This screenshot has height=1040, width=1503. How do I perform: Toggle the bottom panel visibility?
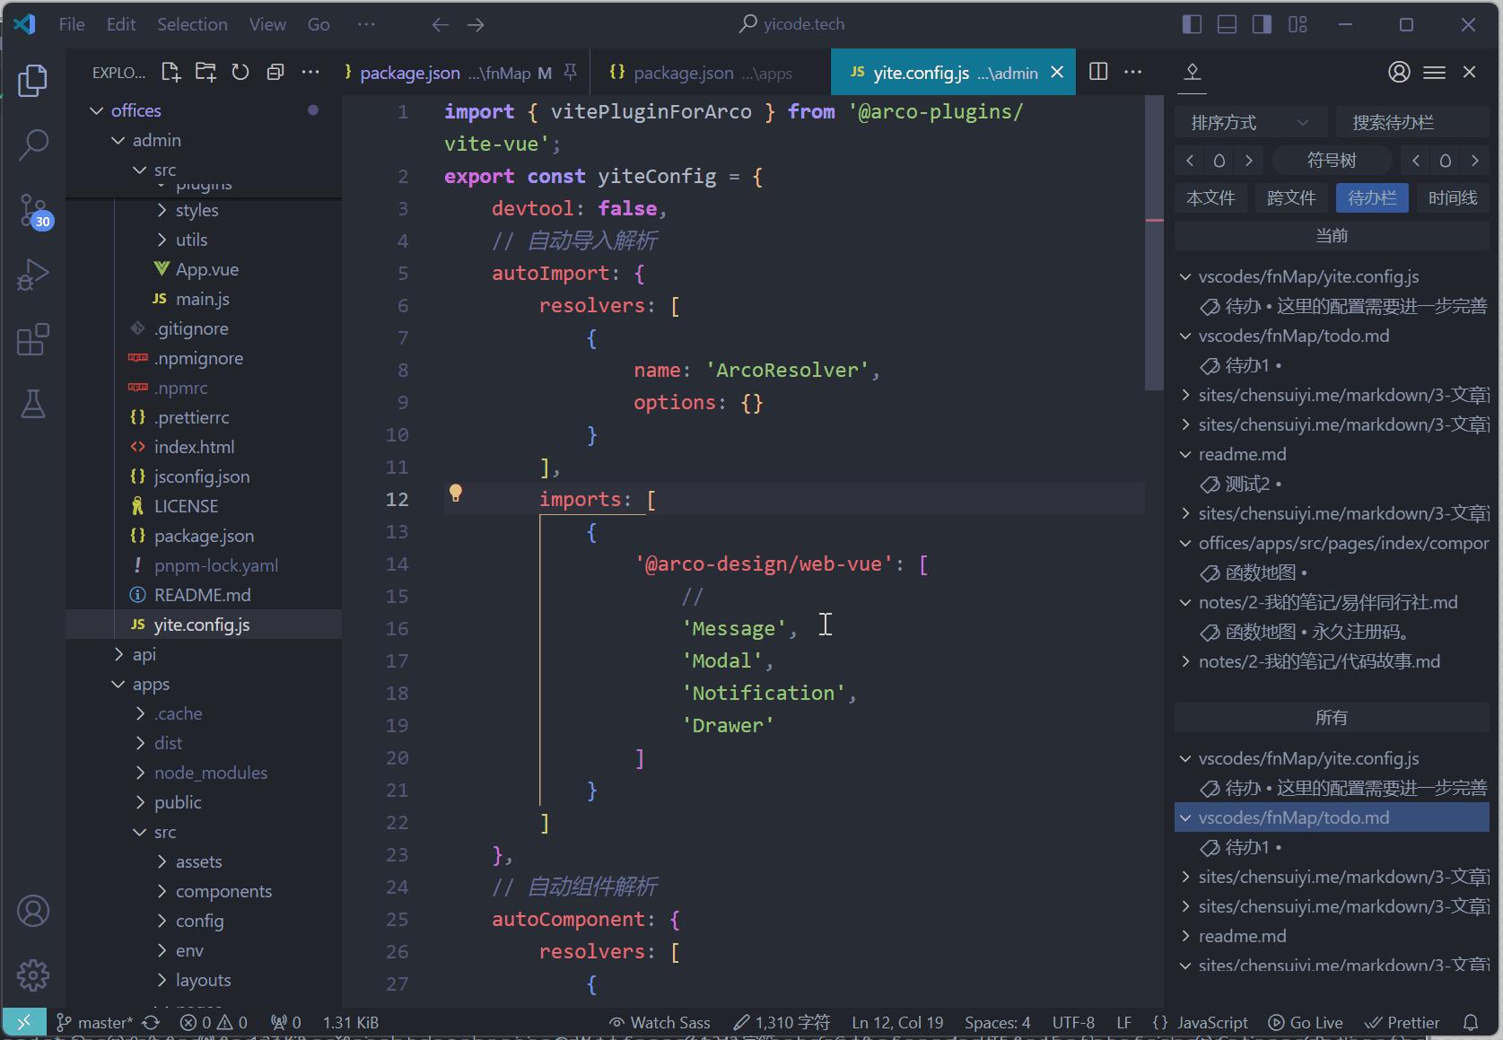tap(1227, 24)
